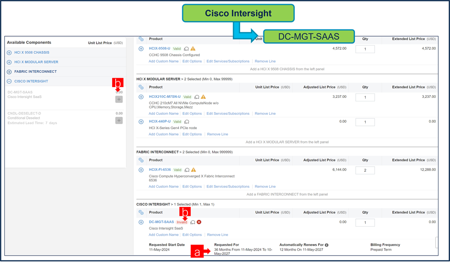Edit Options for DC-MGT-SAAS
This screenshot has height=265, width=450.
192,235
